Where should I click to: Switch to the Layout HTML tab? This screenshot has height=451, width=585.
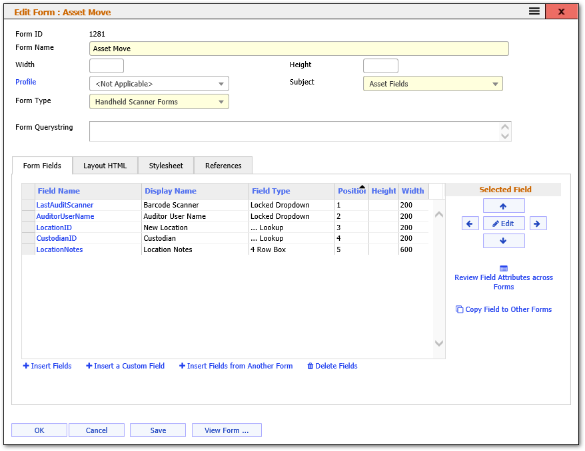point(105,165)
